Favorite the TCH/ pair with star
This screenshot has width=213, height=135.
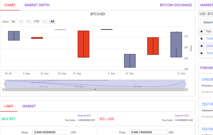(x=202, y=53)
